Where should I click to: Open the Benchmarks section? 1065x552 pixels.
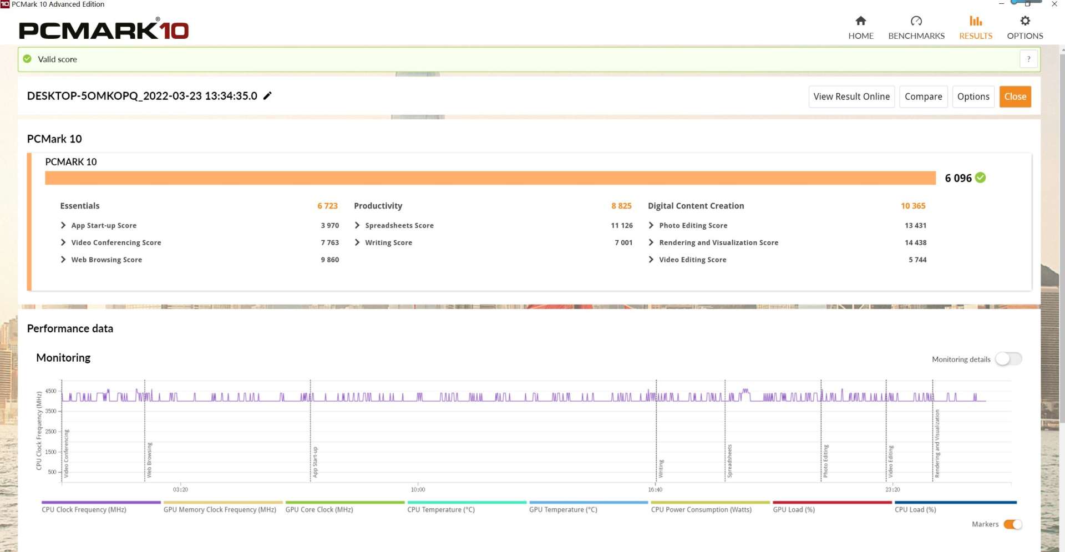click(916, 28)
